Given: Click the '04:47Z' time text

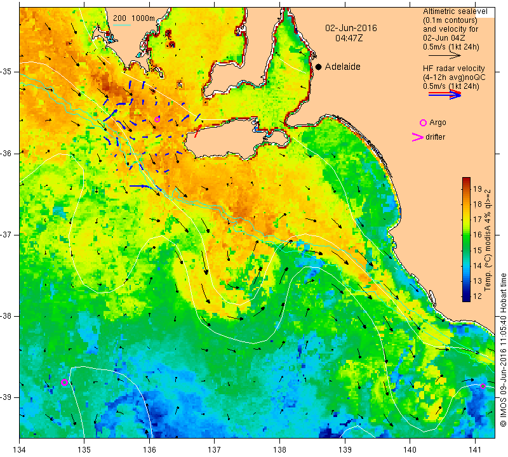Looking at the screenshot, I should pyautogui.click(x=349, y=38).
